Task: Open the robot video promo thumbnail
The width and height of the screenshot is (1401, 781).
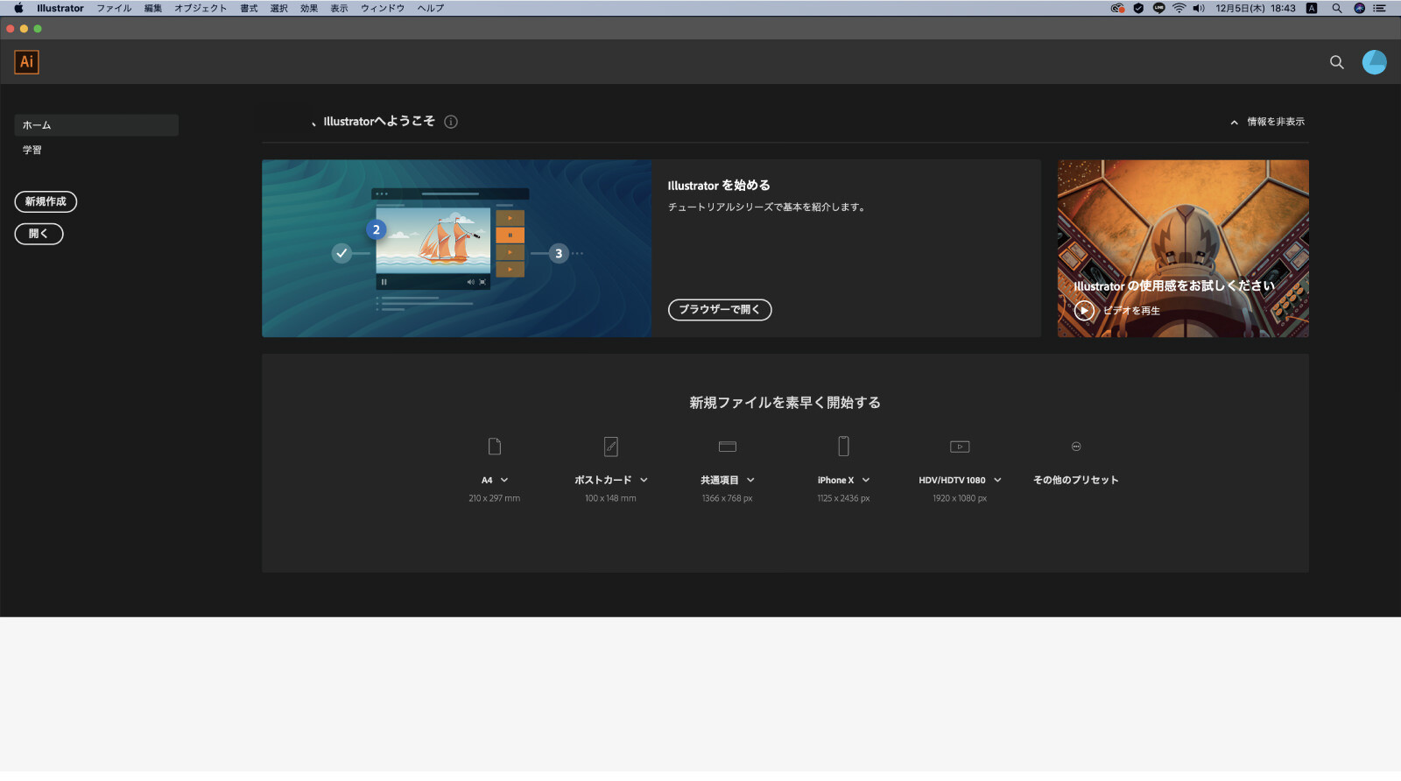Action: click(1183, 249)
